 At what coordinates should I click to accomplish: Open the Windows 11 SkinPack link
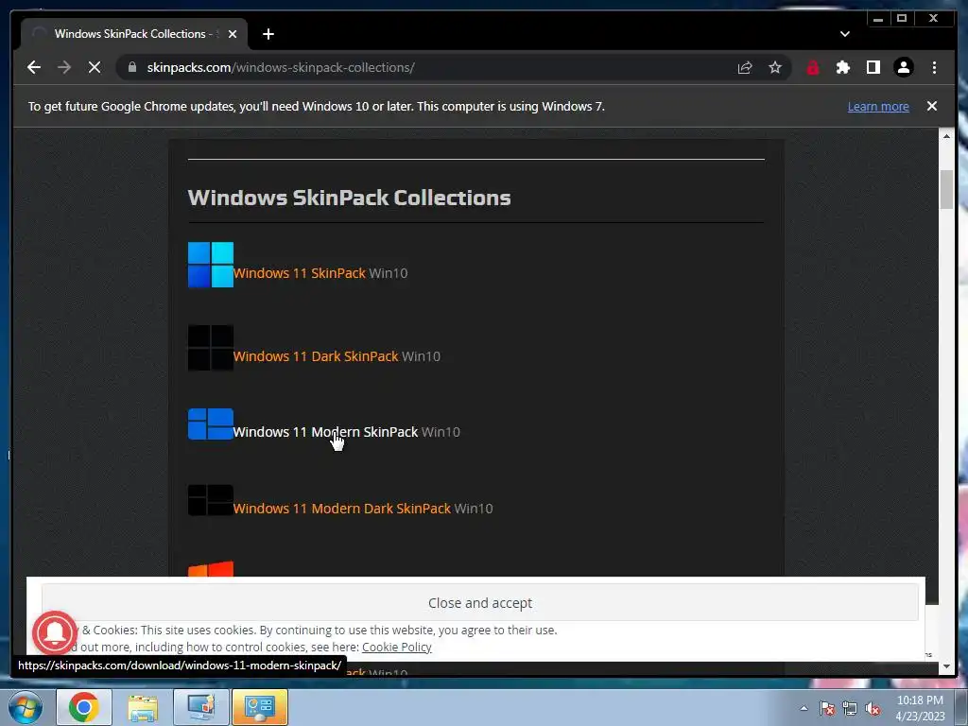(x=300, y=273)
